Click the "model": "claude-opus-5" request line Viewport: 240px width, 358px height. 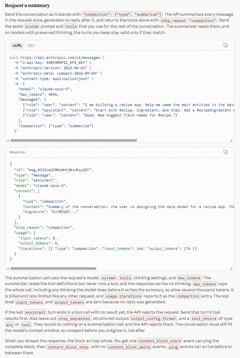[45, 89]
